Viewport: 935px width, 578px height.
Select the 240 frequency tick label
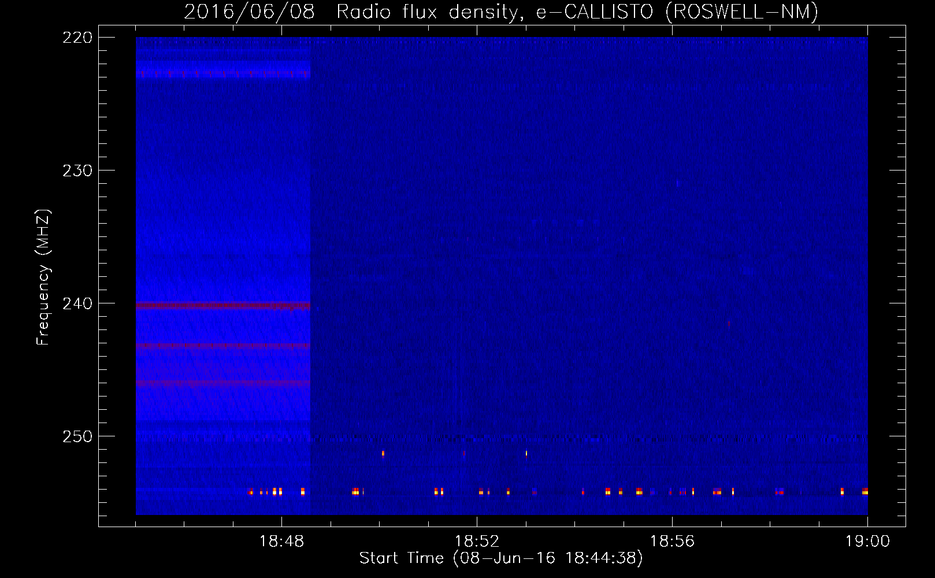[77, 303]
